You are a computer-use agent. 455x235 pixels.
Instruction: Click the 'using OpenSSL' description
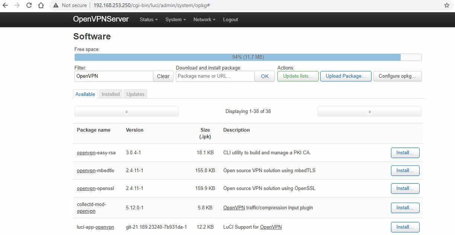click(269, 189)
